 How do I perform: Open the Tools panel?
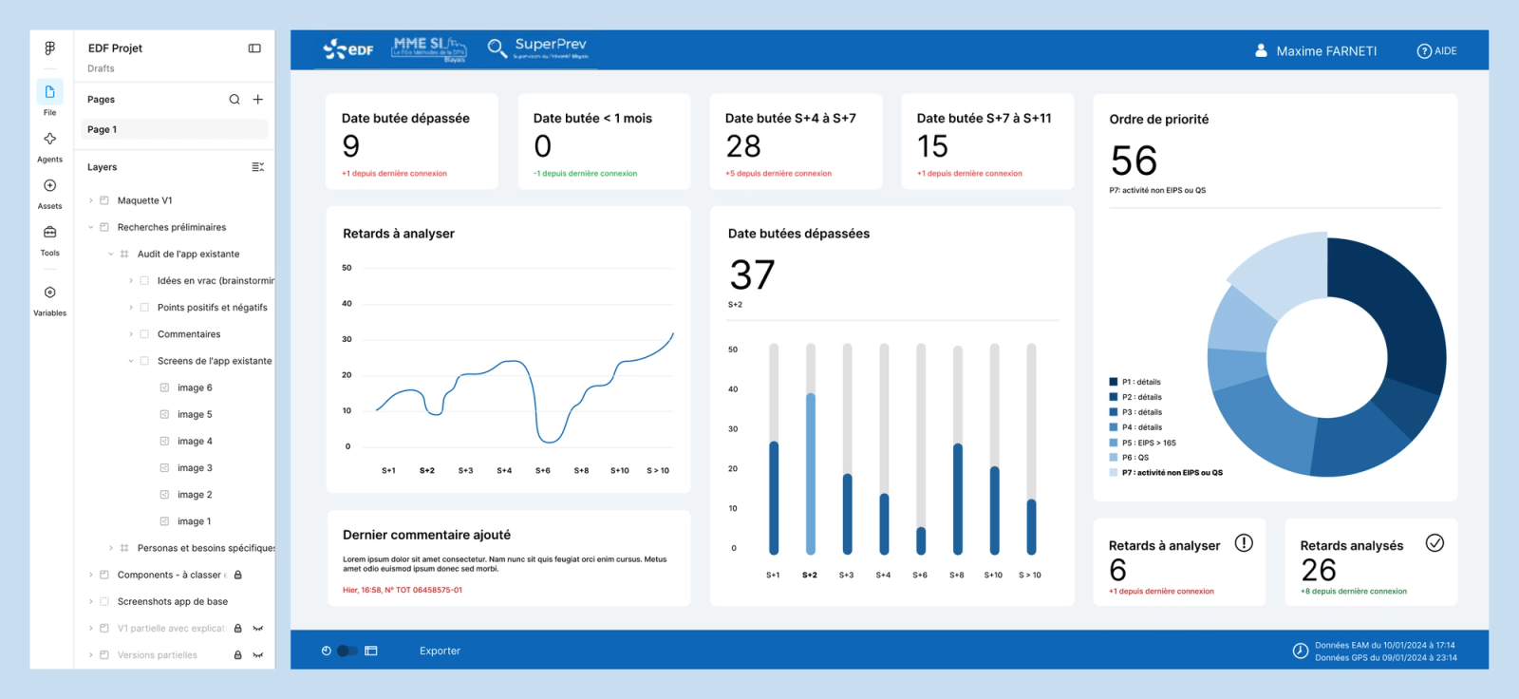(49, 239)
